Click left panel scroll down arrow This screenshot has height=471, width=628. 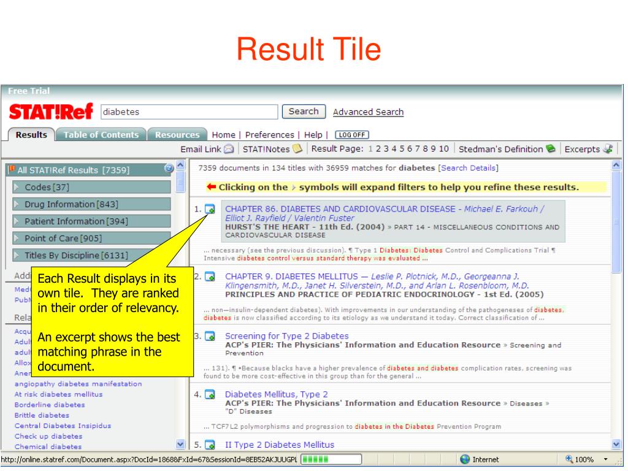click(x=181, y=444)
